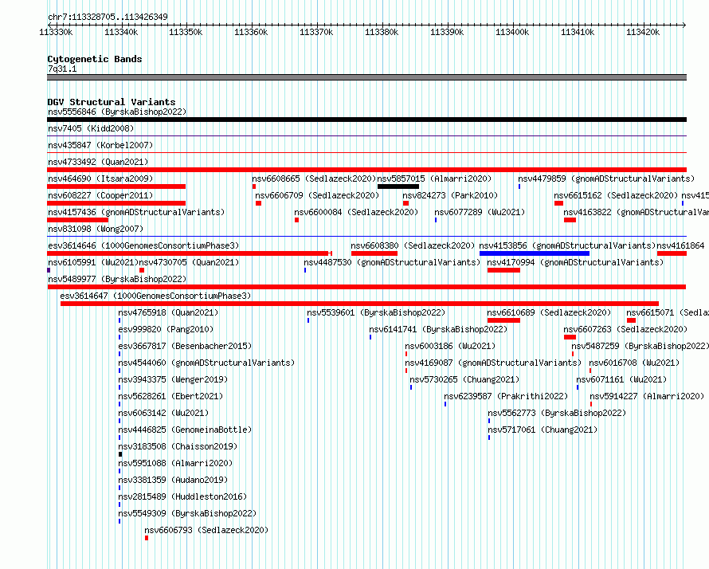Select nsv4479859 gnomADStructuralVariants label
This screenshot has width=709, height=569.
coord(606,179)
